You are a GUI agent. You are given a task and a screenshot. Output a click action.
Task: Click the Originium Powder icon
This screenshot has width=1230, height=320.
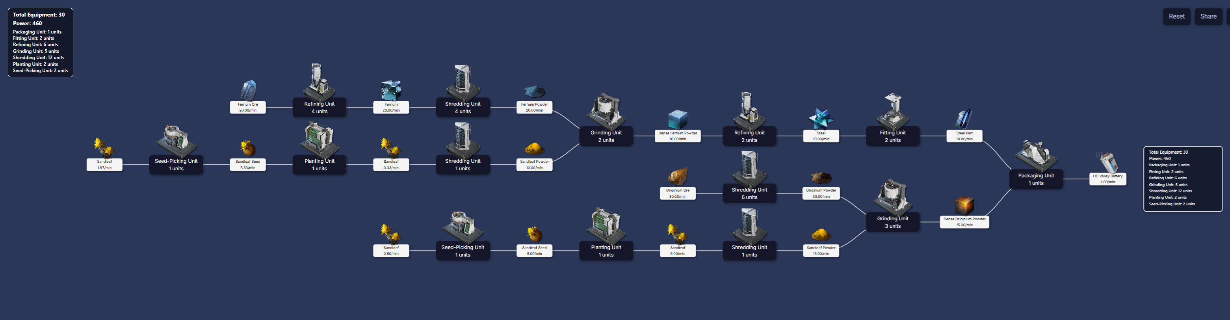[x=821, y=178]
